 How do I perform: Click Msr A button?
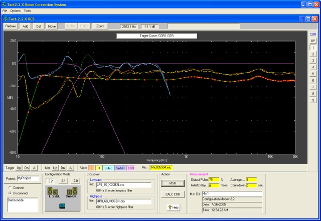click(70, 168)
